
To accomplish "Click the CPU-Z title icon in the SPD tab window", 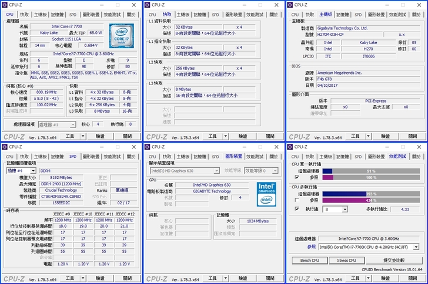I will coord(5,147).
